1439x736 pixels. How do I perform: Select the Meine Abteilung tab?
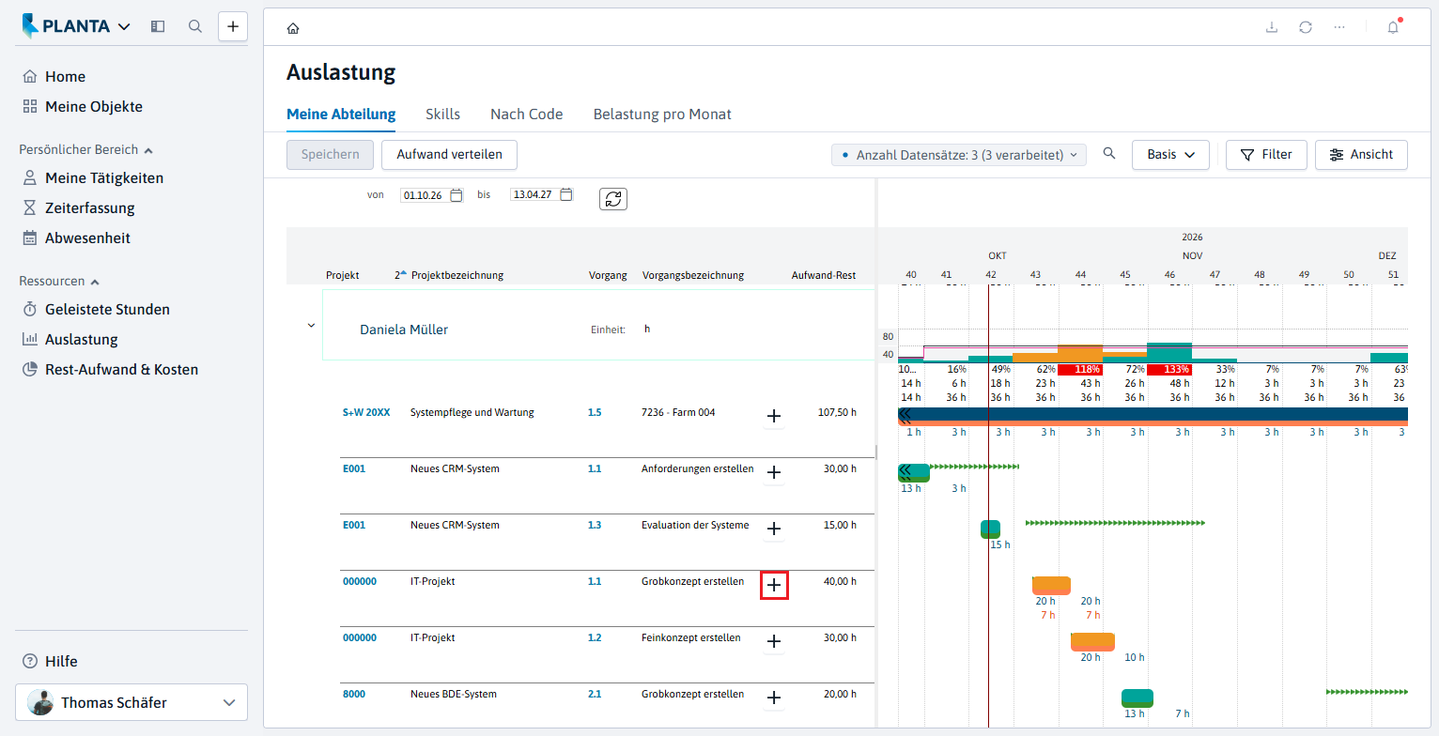click(341, 115)
